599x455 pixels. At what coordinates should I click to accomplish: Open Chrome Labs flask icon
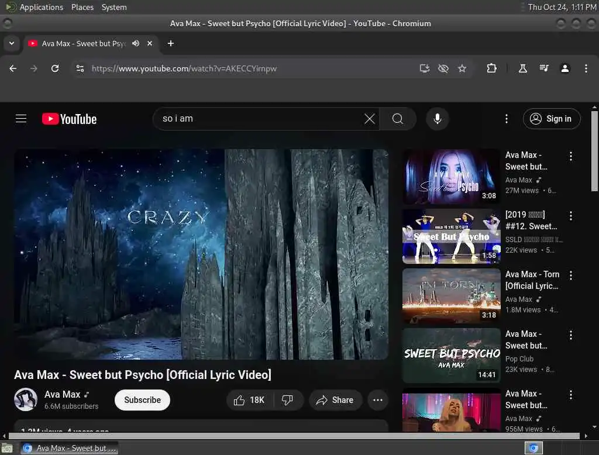pyautogui.click(x=523, y=68)
